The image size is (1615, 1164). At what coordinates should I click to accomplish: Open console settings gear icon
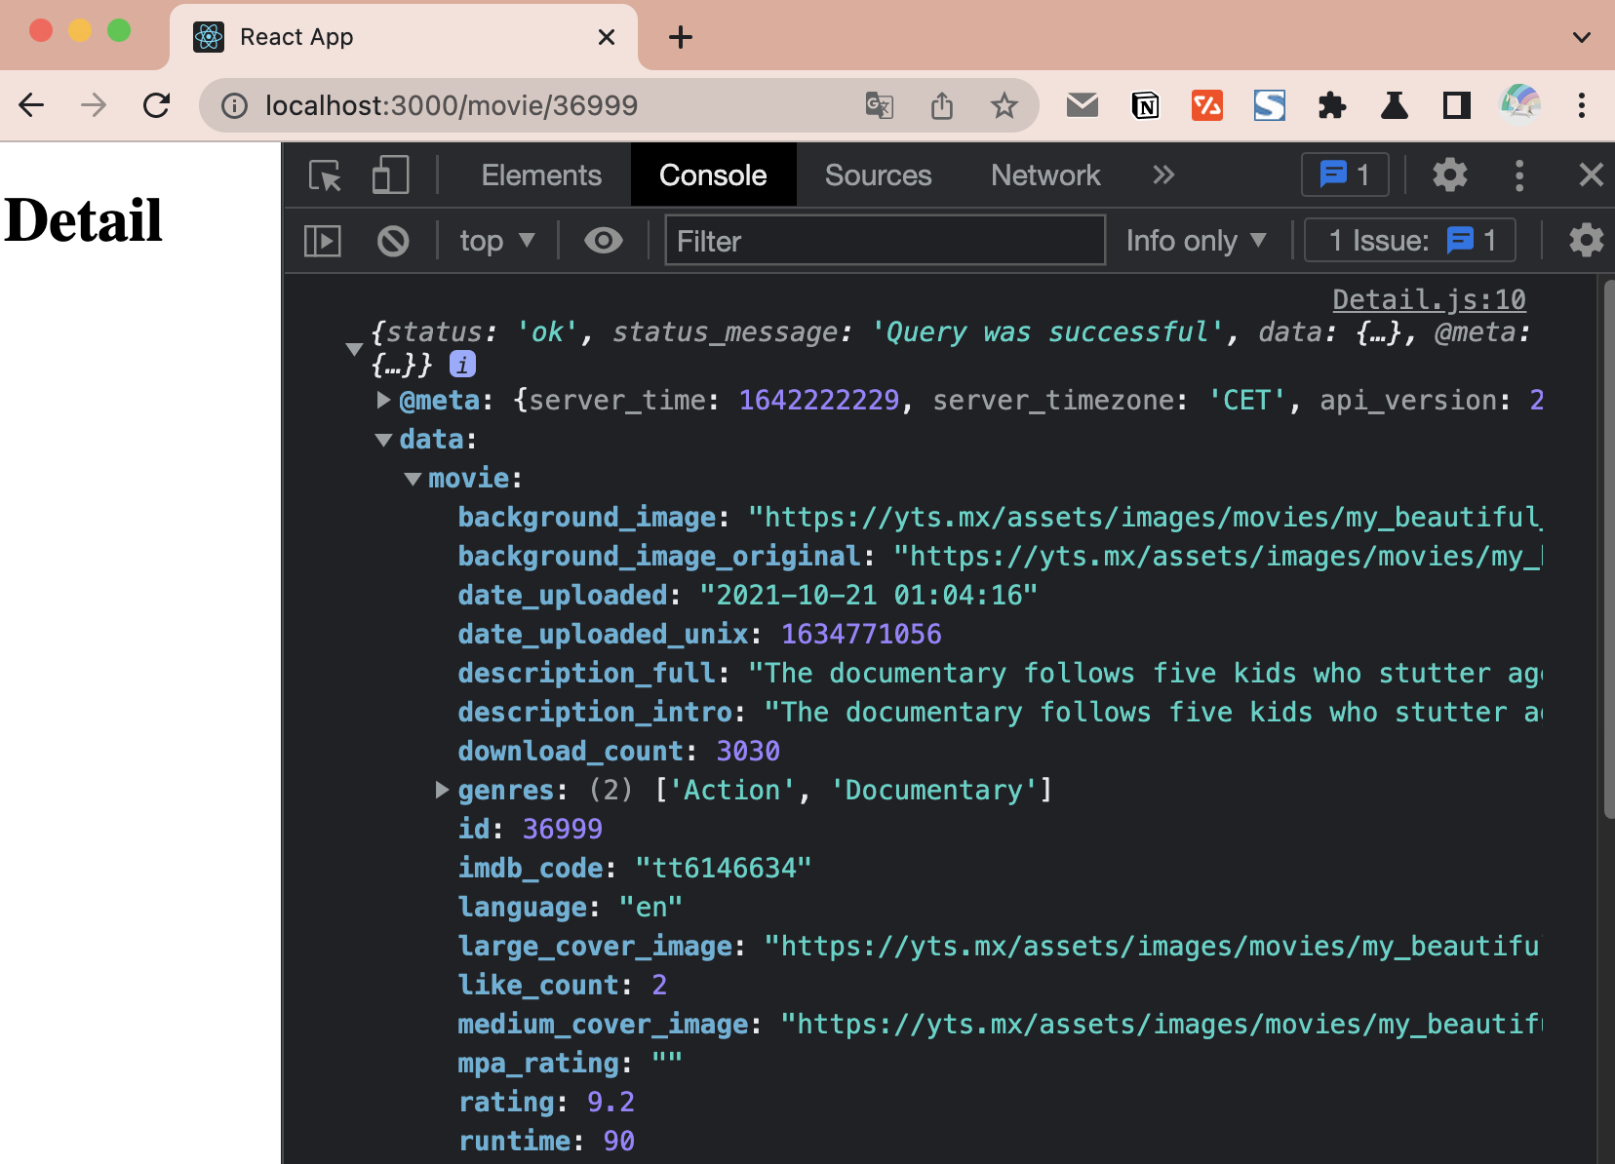click(x=1587, y=241)
